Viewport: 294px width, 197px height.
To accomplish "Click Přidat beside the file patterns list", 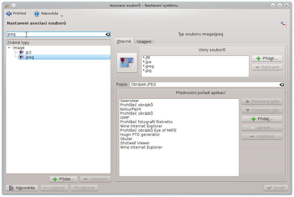I will coord(267,58).
